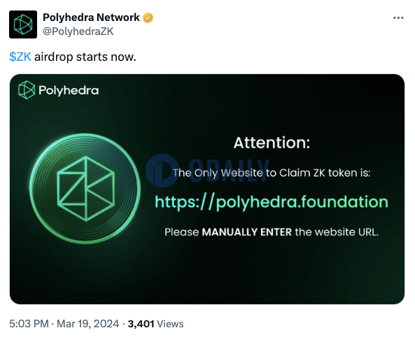
Task: Open the three-dot more options menu
Action: (x=398, y=17)
